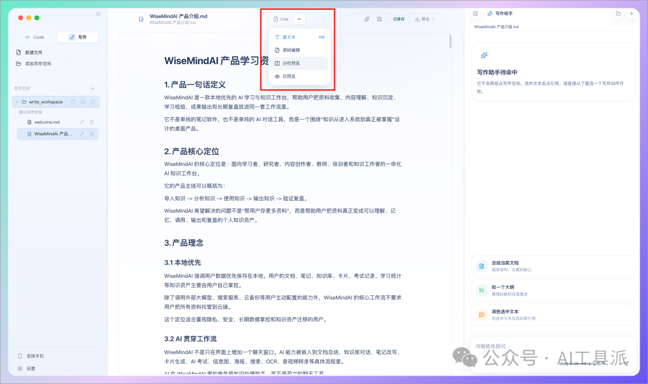Click the editor vertical scrollbar thumb
This screenshot has height=384, width=648.
pyautogui.click(x=450, y=41)
